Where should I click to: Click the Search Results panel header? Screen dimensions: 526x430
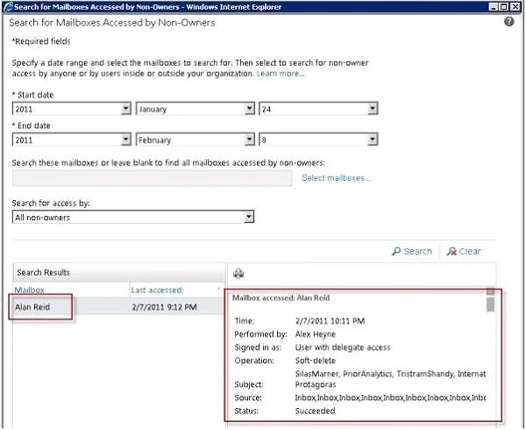[x=119, y=272]
